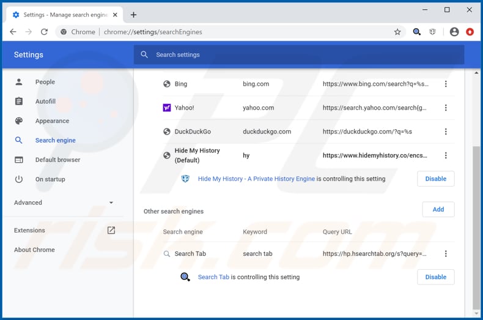The height and width of the screenshot is (320, 483).
Task: Open the Autofill settings section
Action: pyautogui.click(x=45, y=101)
